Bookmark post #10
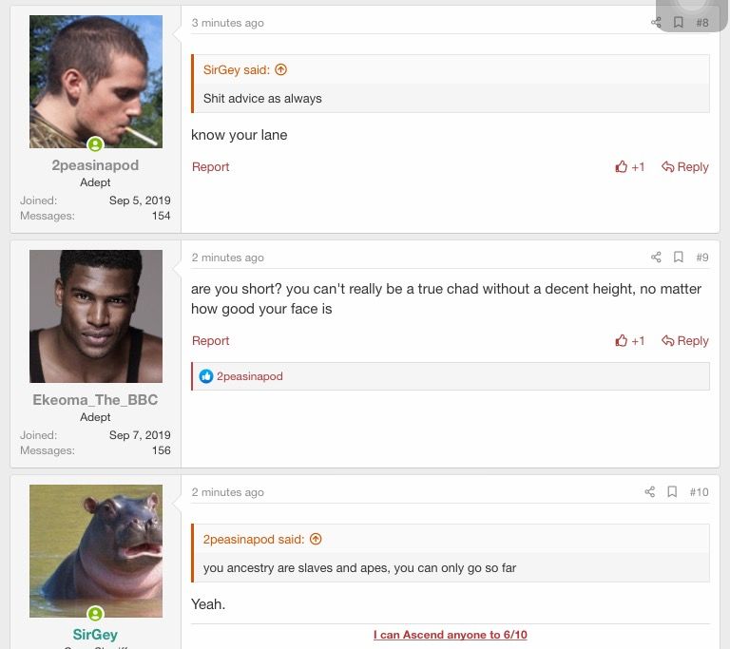The width and height of the screenshot is (730, 649). pyautogui.click(x=672, y=492)
